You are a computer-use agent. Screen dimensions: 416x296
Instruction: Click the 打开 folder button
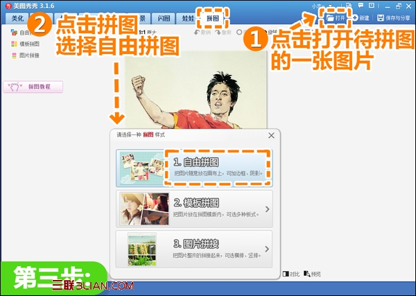[x=336, y=18]
